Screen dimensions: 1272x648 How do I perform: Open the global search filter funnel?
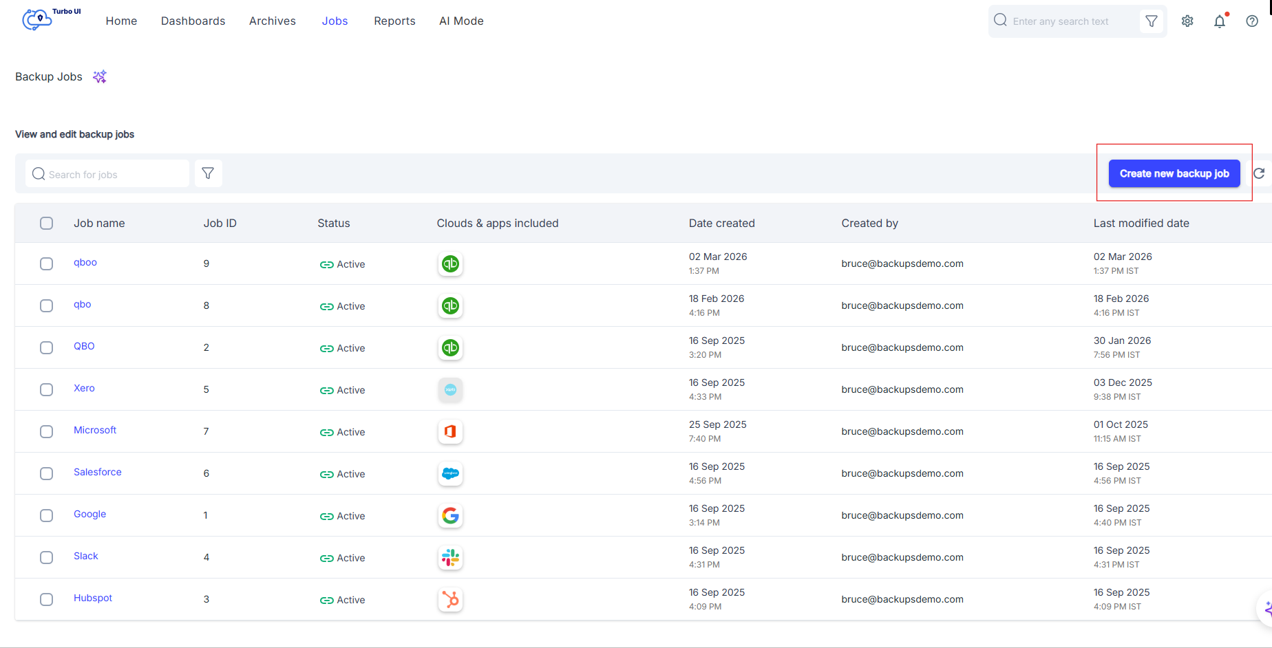(1152, 21)
